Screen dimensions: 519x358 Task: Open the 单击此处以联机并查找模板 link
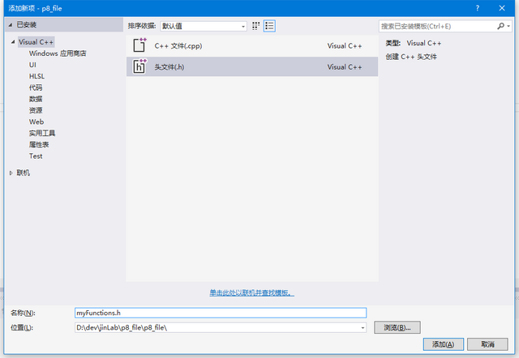tap(251, 292)
